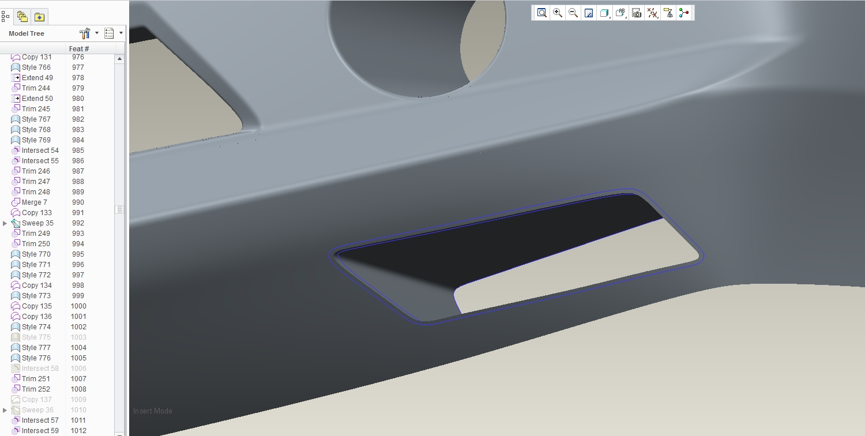Switch to the Folder Browser tab
The image size is (865, 436).
click(22, 17)
